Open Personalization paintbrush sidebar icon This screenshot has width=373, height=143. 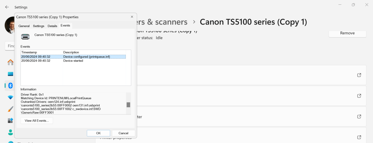(11, 109)
